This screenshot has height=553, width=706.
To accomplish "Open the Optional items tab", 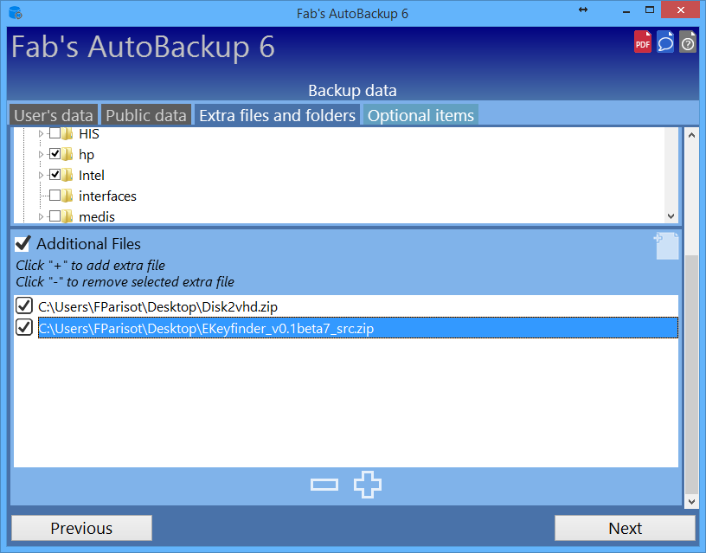I will (420, 115).
